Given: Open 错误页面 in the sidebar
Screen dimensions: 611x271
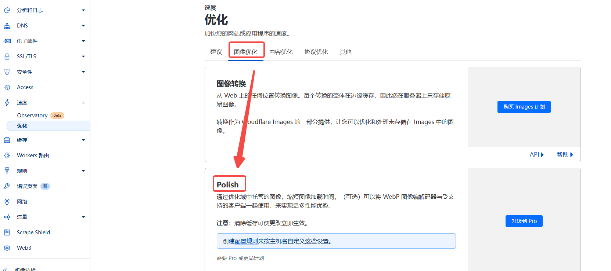Looking at the screenshot, I should 27,186.
